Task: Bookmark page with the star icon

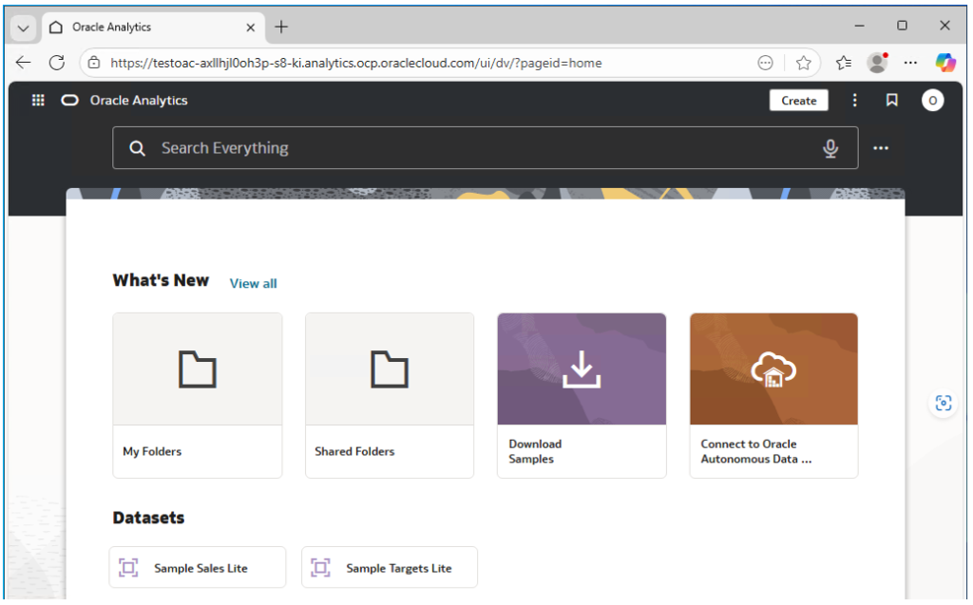Action: pos(803,63)
